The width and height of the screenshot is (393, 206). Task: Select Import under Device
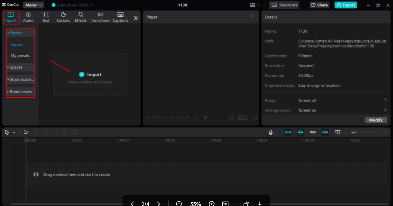(x=17, y=44)
